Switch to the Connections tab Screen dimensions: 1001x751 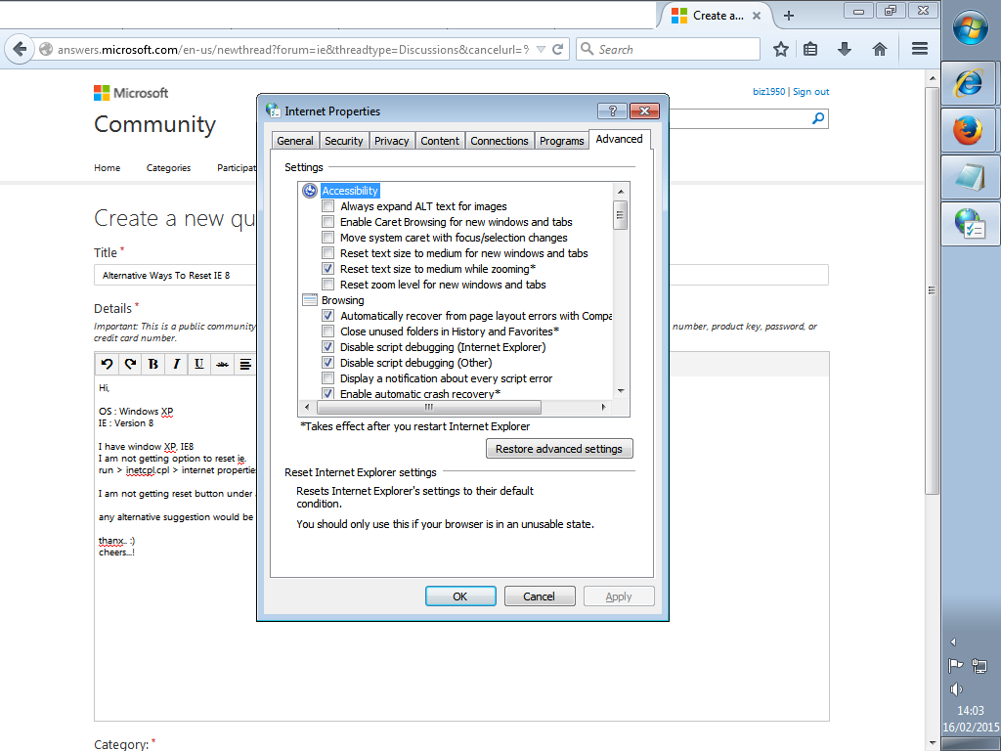point(500,141)
